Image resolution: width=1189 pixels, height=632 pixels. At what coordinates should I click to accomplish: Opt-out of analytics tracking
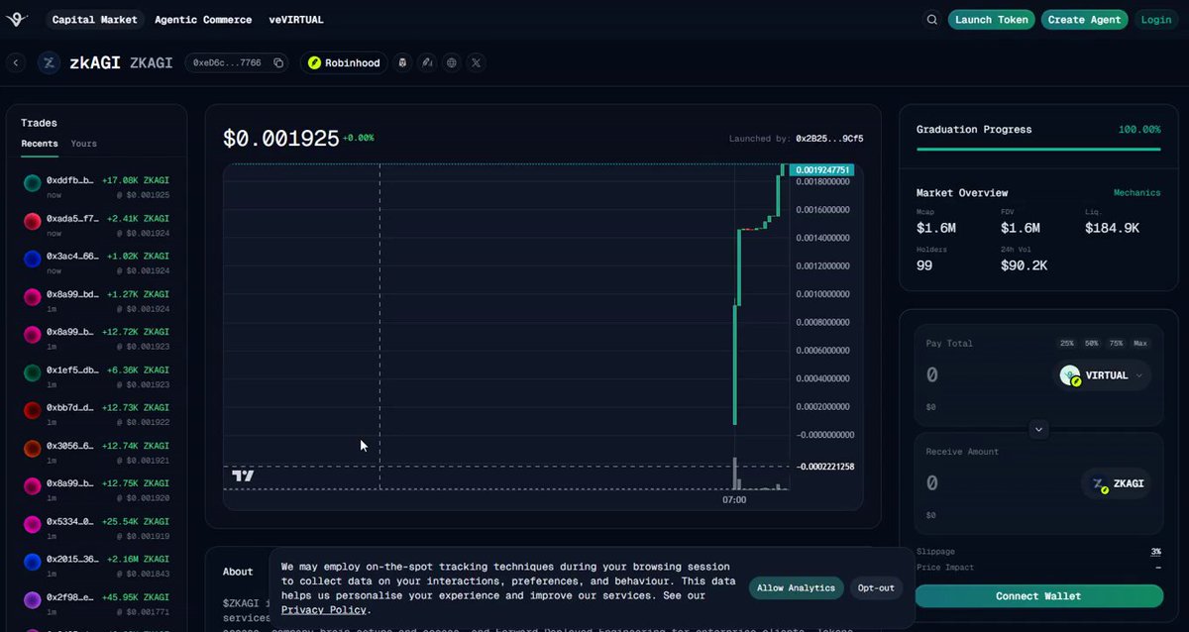pos(876,588)
